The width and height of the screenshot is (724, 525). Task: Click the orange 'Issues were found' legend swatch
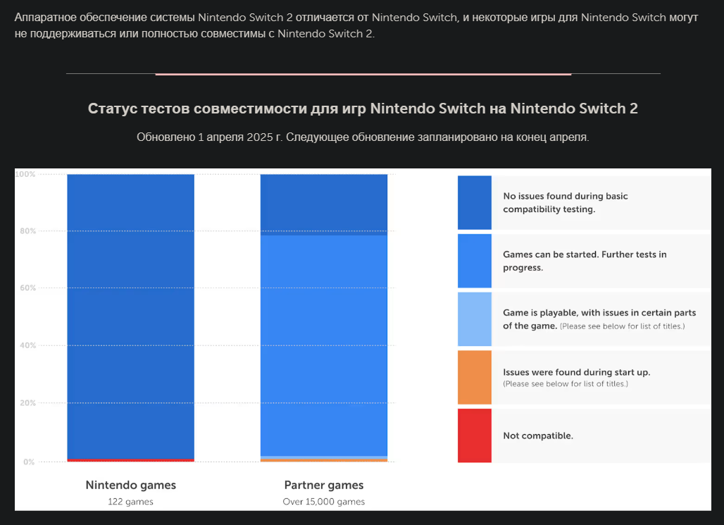pos(474,377)
